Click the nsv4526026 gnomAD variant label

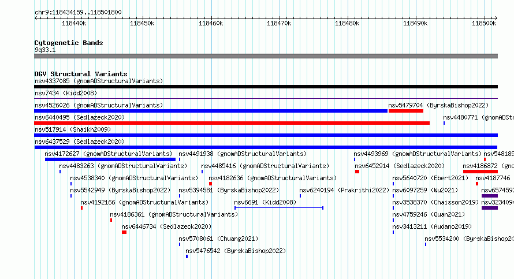pos(99,105)
